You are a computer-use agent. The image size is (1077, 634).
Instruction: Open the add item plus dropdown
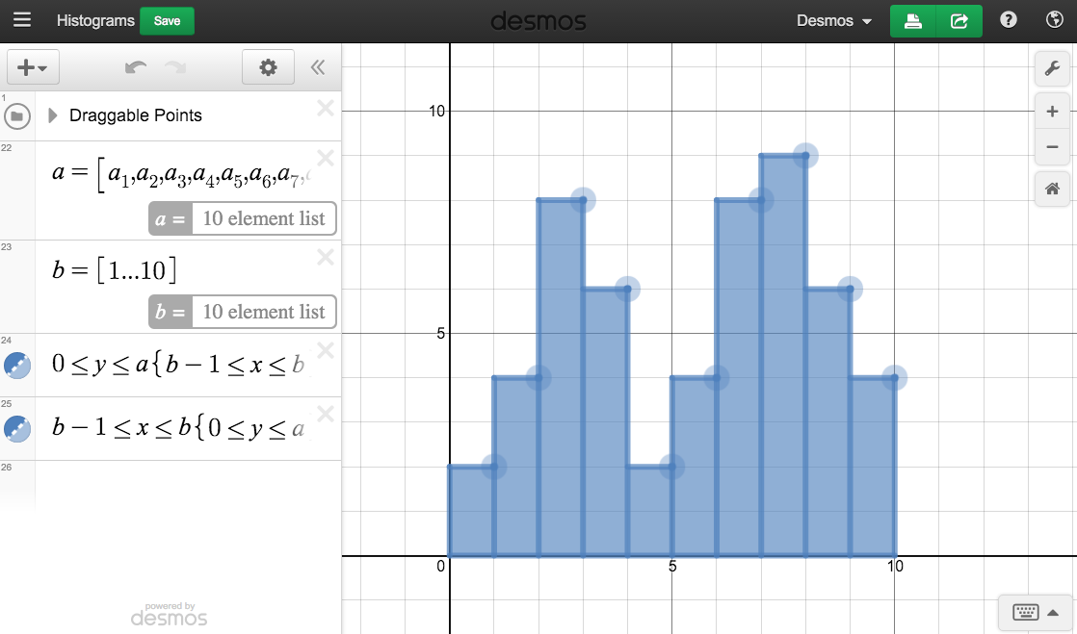33,67
